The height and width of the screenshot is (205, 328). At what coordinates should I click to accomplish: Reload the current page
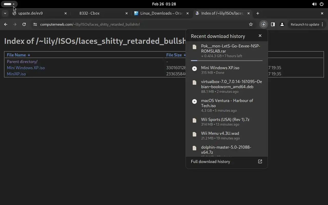click(24, 24)
